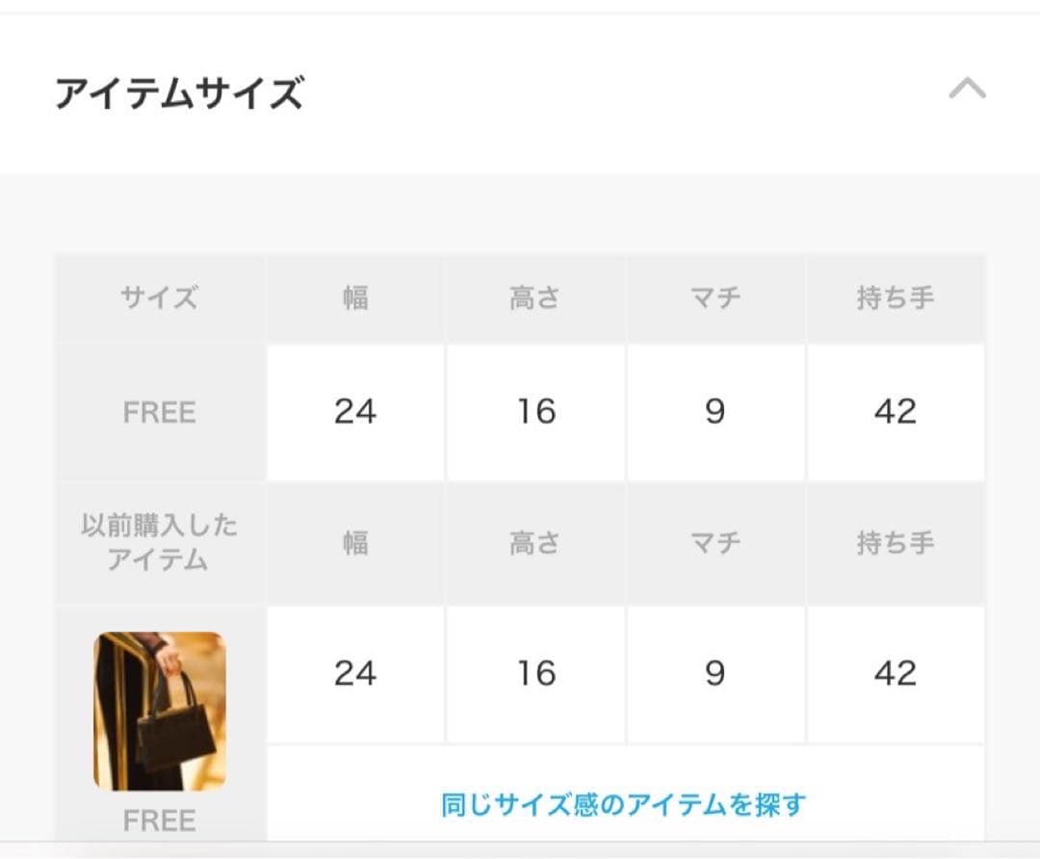Screen dimensions: 1040x859
Task: Click the height value 16 in FREE row
Action: pos(535,412)
